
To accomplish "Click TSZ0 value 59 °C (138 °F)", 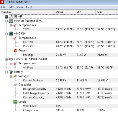I will 65,29.
